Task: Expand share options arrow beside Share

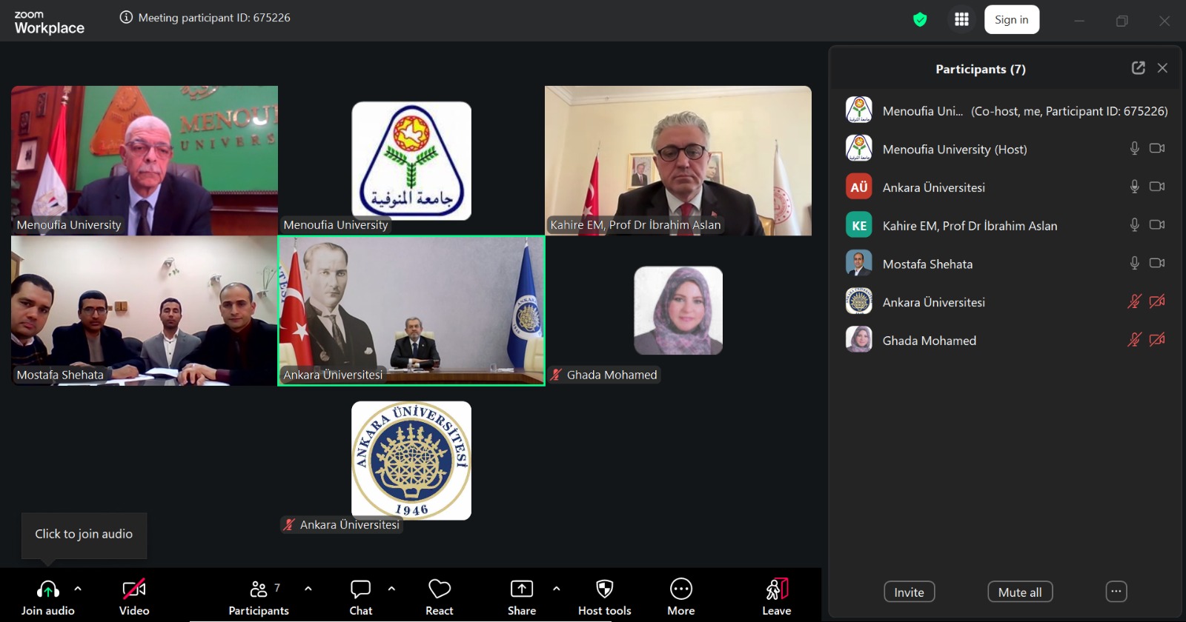Action: tap(556, 589)
